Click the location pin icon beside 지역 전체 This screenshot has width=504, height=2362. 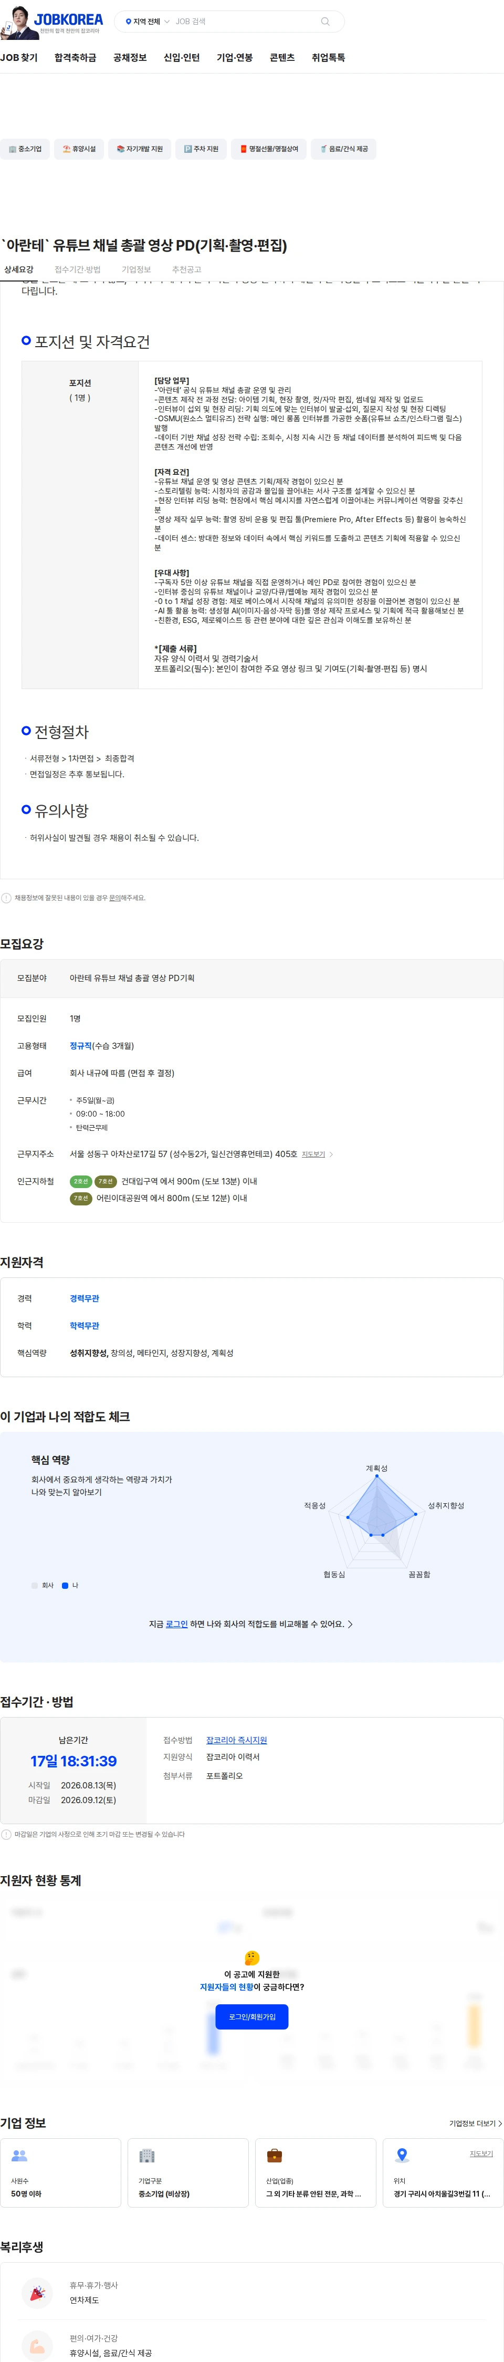[x=128, y=21]
